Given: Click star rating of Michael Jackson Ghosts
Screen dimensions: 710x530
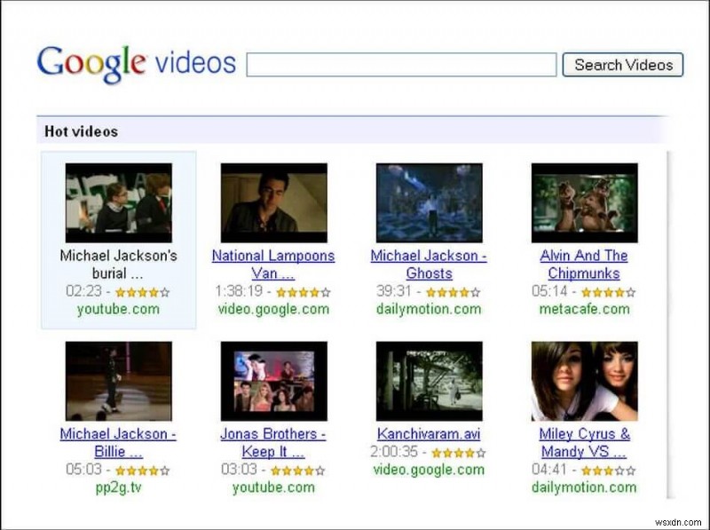Looking at the screenshot, I should [x=454, y=292].
